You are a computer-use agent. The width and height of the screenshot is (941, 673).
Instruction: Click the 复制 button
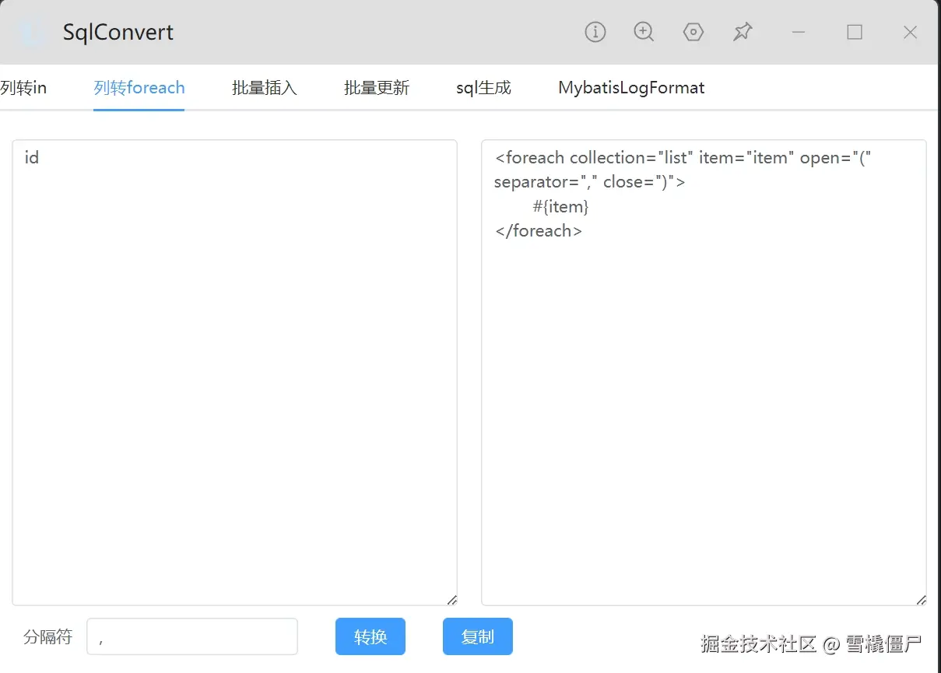(478, 636)
